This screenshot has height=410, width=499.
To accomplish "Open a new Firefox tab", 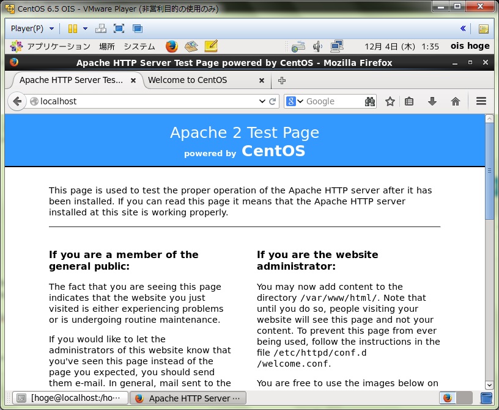I will point(282,81).
